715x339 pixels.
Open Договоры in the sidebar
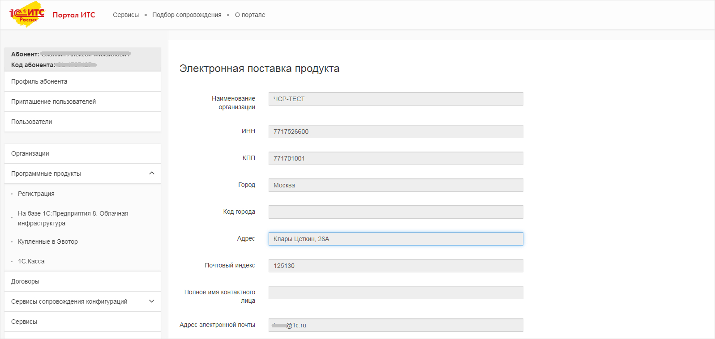click(26, 281)
